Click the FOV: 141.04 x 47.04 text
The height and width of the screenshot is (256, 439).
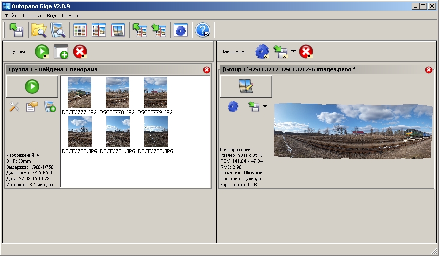coord(241,161)
